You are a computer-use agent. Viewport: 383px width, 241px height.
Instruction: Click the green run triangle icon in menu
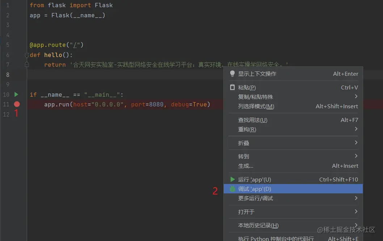232,179
